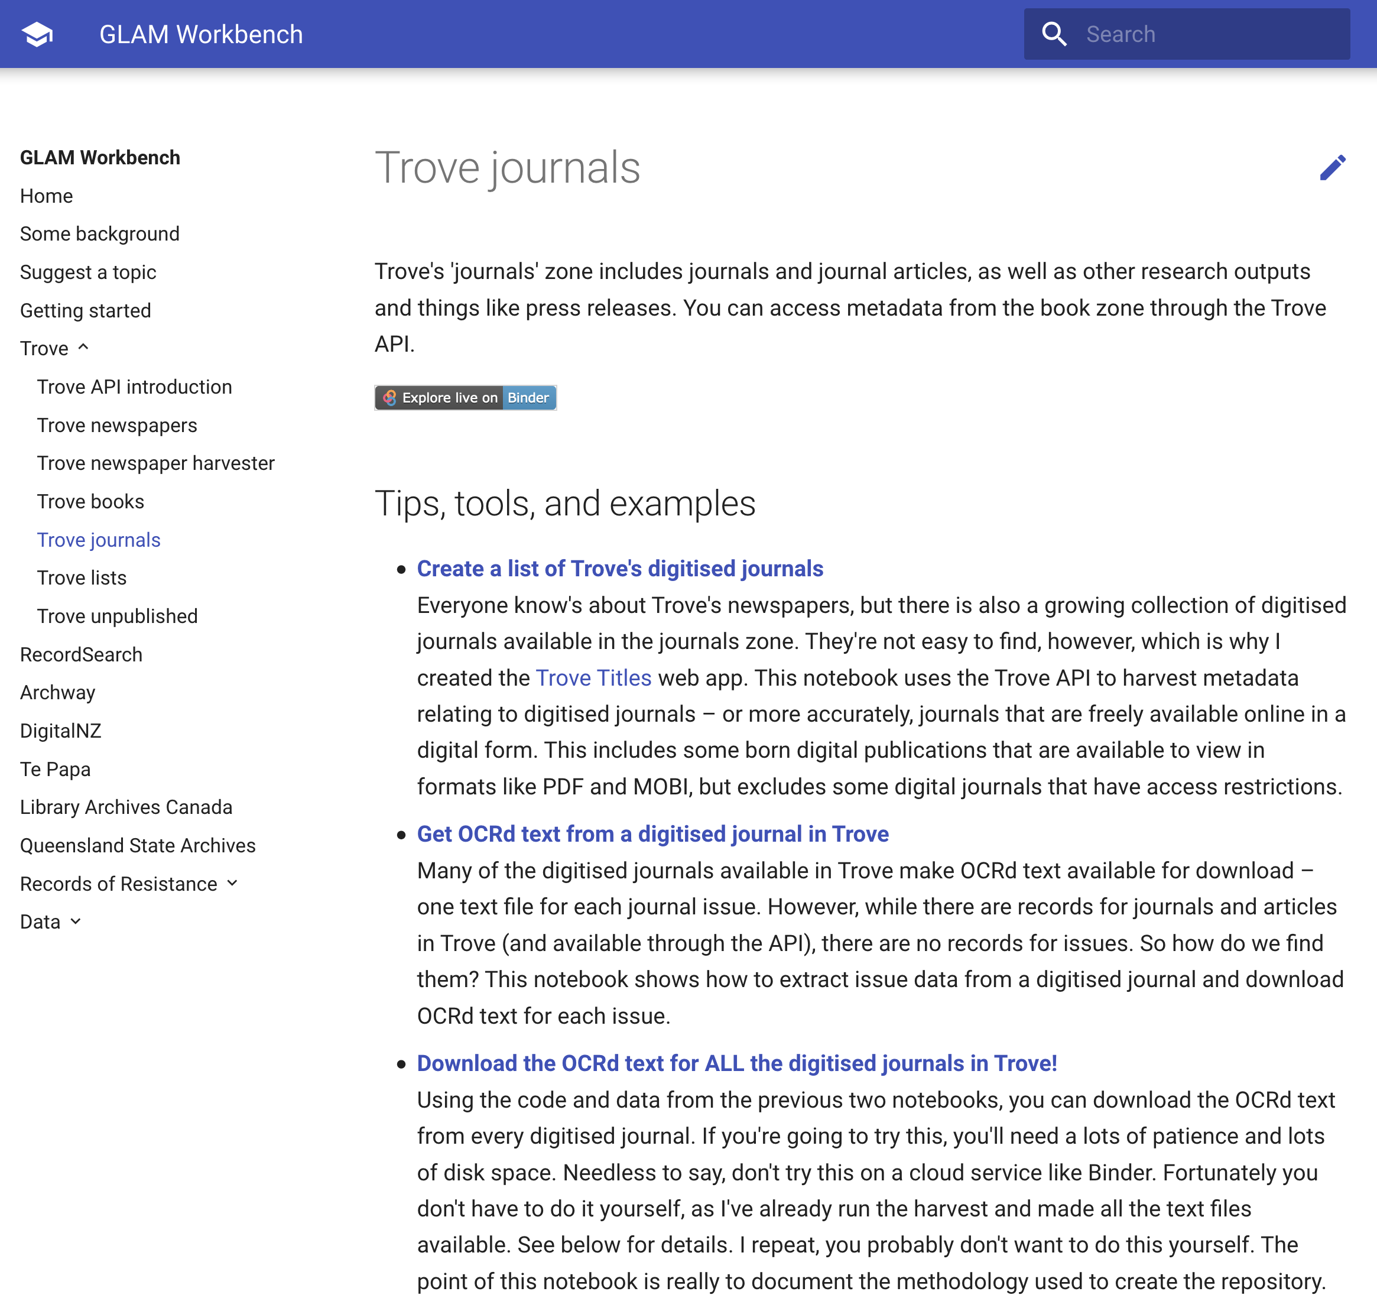1377x1311 pixels.
Task: Open Trove API introduction
Action: click(x=134, y=387)
